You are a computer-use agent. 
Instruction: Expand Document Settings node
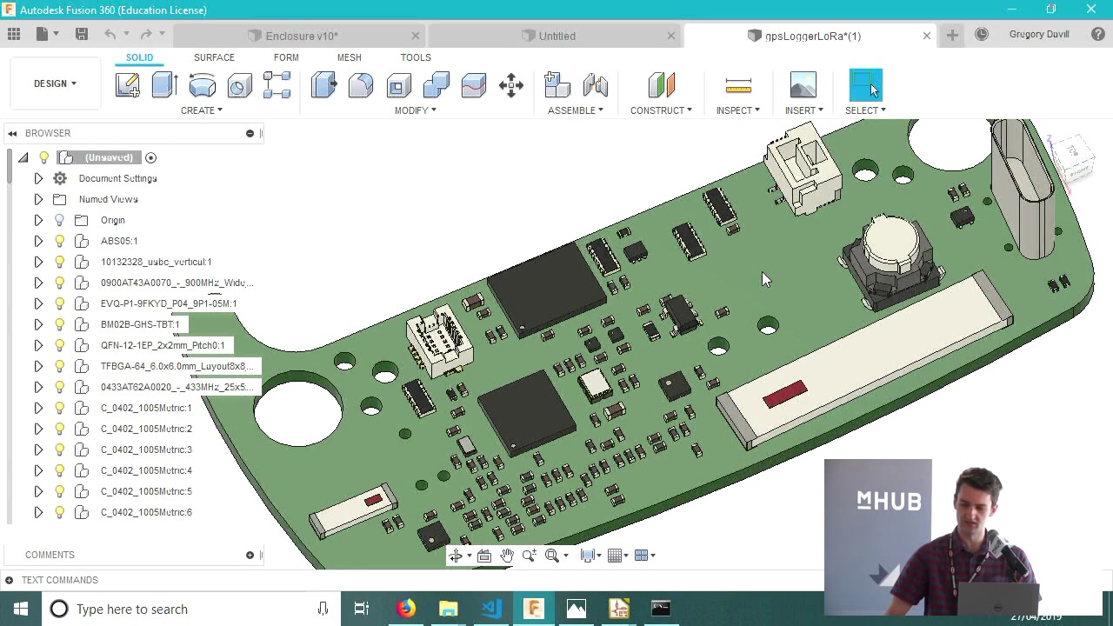click(x=38, y=178)
